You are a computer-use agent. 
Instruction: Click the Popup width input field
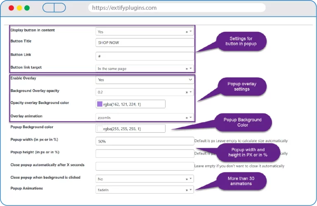(144, 141)
